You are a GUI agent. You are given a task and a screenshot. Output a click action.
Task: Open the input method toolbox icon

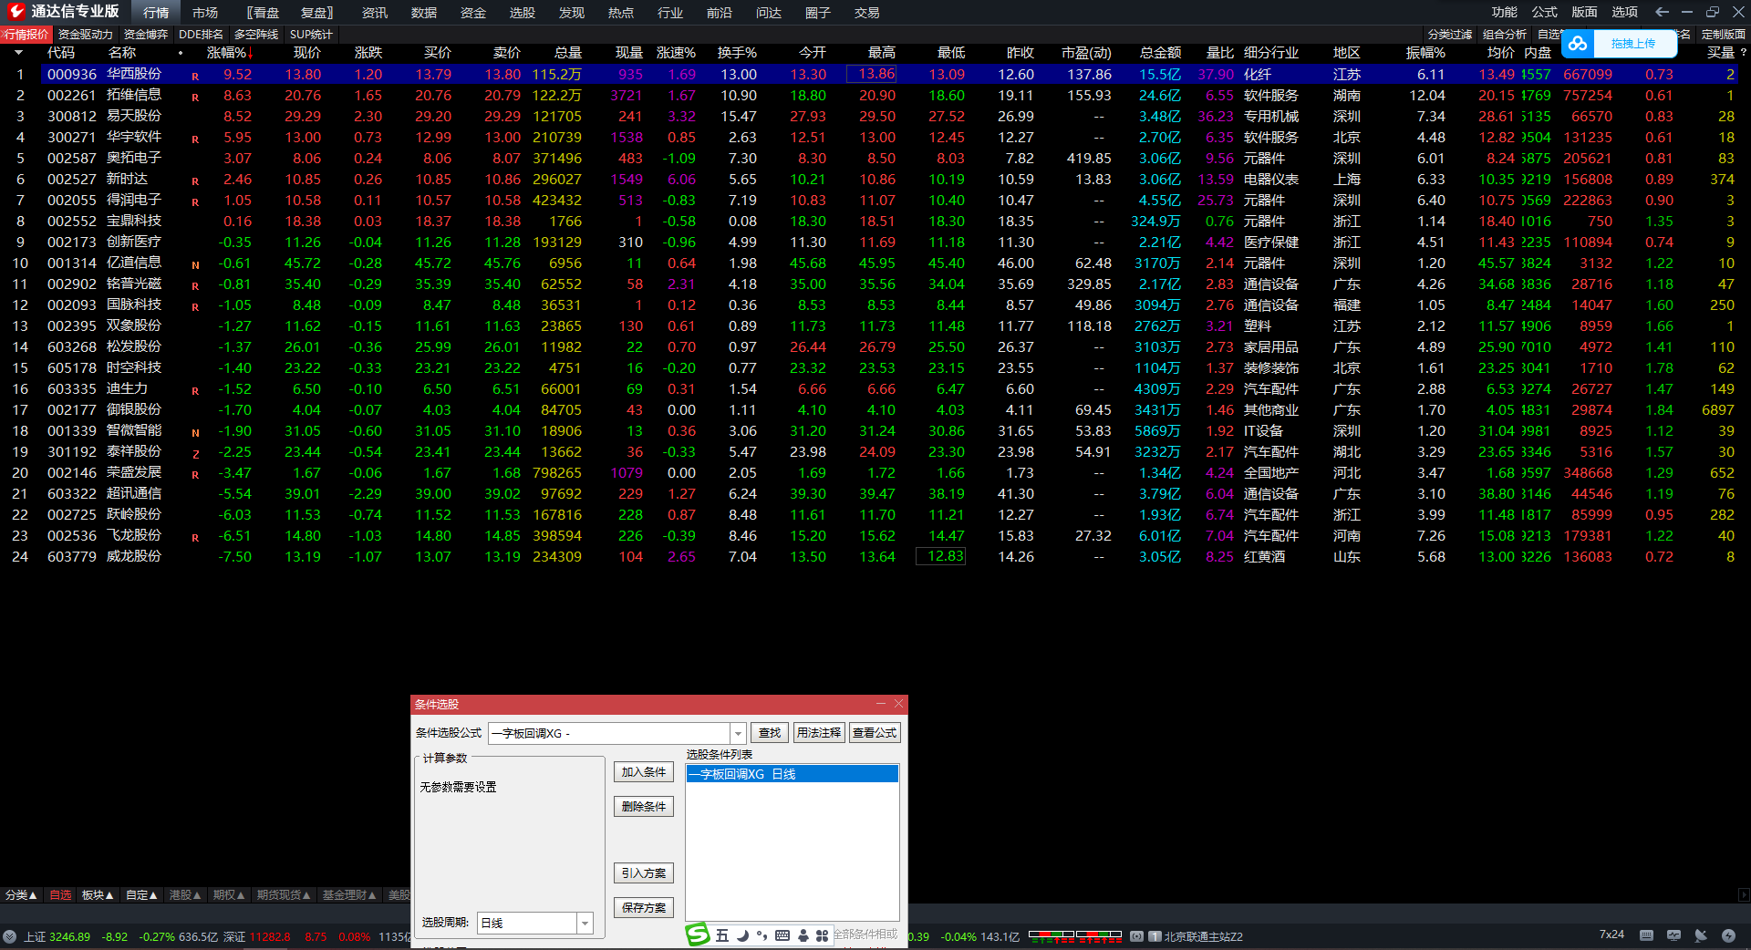pyautogui.click(x=822, y=935)
